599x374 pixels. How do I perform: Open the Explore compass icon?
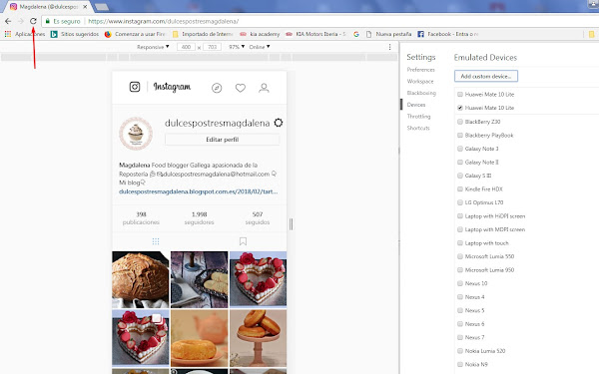point(217,88)
